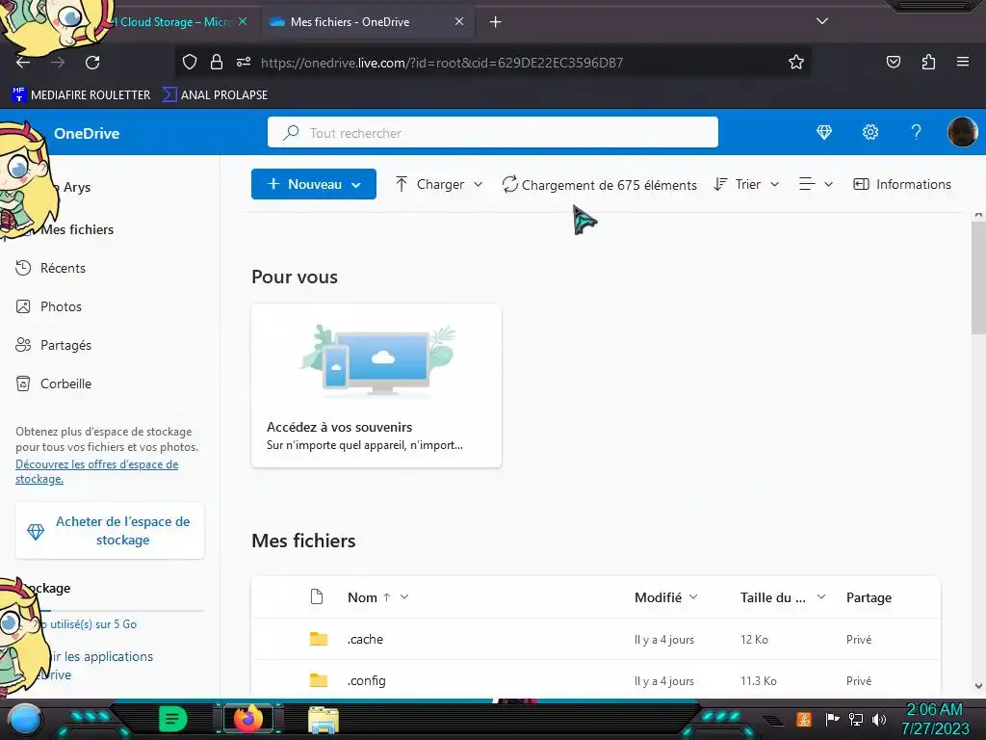
Task: Open the green notes app in taskbar
Action: [x=173, y=719]
